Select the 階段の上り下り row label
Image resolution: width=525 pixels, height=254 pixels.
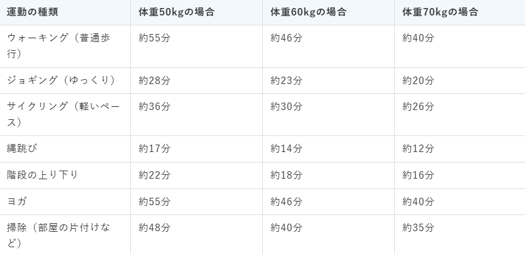42,176
